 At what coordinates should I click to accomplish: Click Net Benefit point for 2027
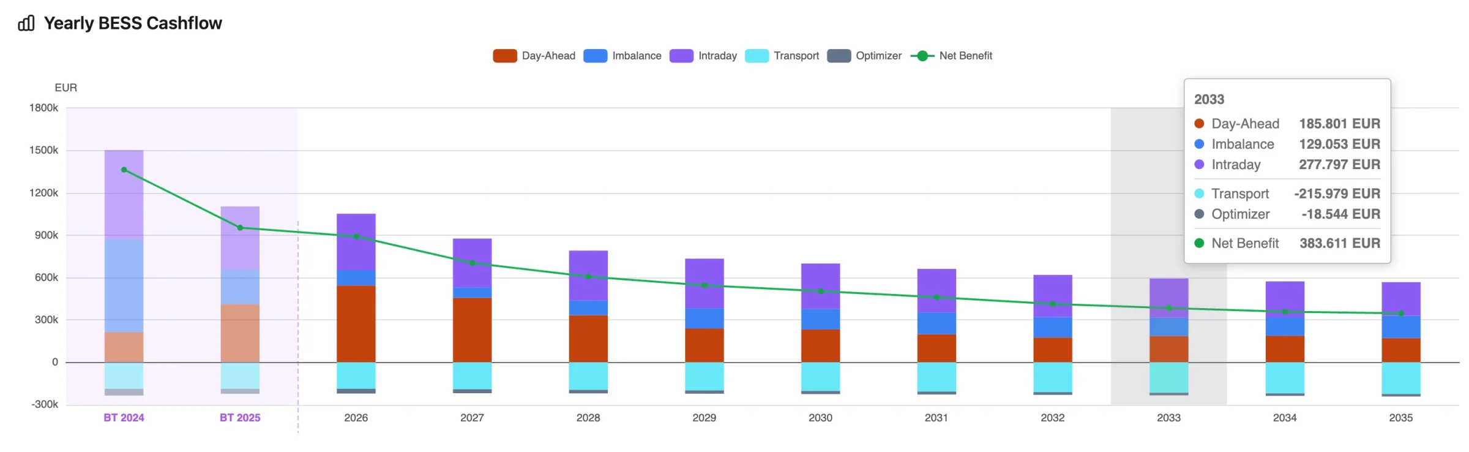(x=472, y=263)
